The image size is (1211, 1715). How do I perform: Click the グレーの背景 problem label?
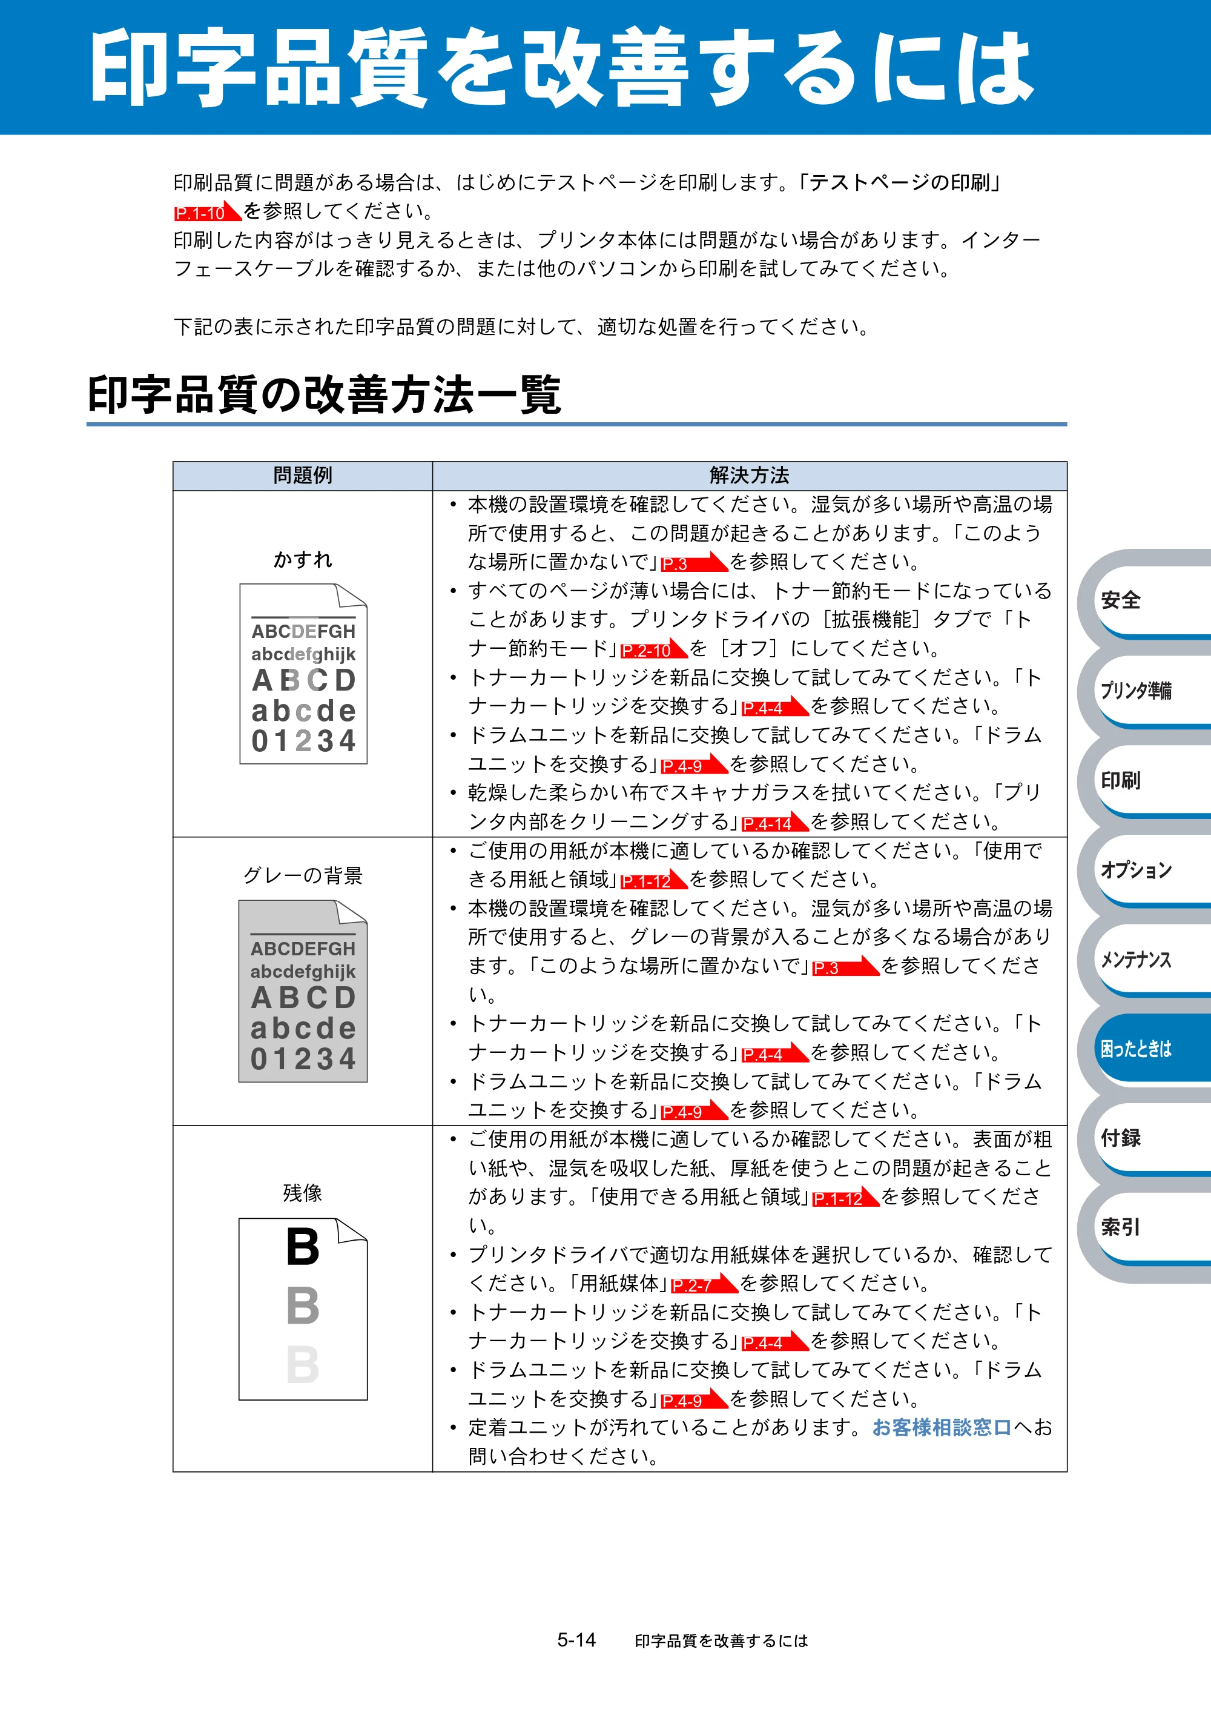tap(302, 875)
